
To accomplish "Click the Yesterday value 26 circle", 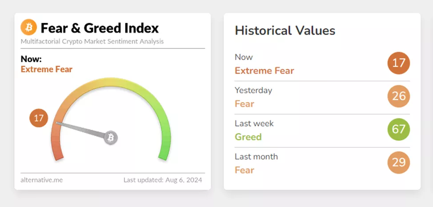I will coord(398,96).
